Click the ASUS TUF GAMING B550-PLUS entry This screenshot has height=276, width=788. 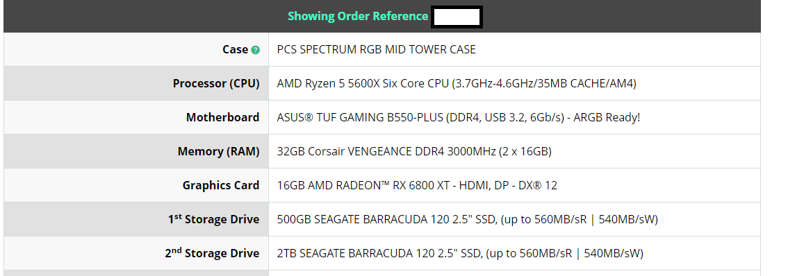(x=459, y=117)
